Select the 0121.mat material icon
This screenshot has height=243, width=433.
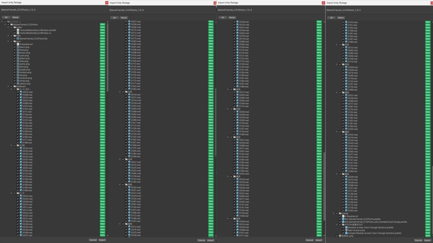tap(238, 55)
